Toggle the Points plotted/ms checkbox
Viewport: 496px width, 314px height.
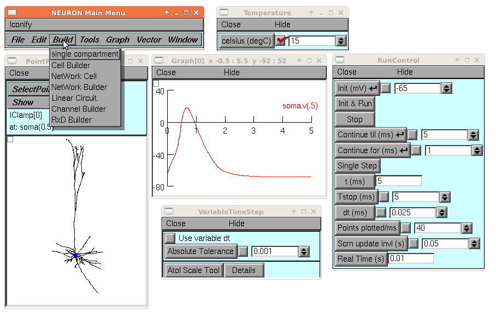click(x=405, y=228)
